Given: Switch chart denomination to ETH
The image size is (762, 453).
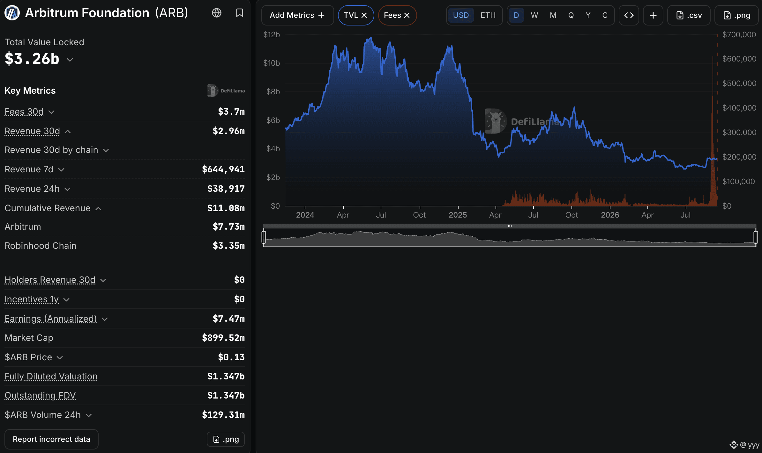Looking at the screenshot, I should (x=488, y=15).
